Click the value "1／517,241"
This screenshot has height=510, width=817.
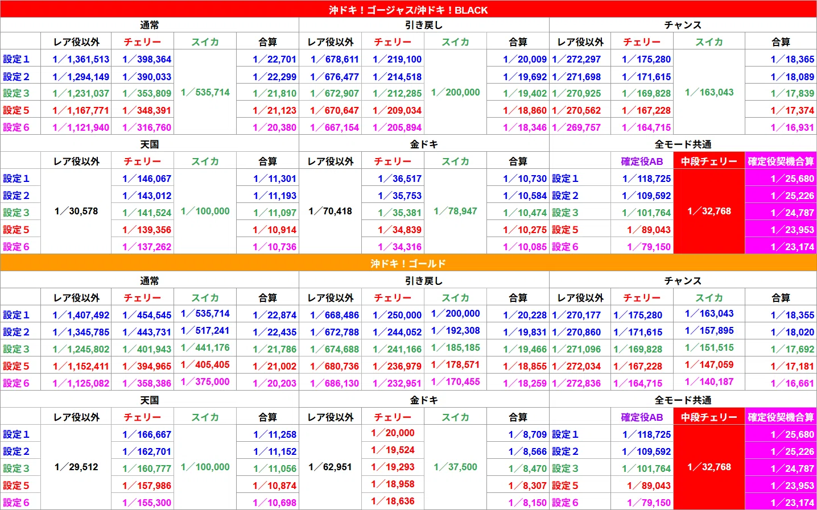pyautogui.click(x=205, y=330)
